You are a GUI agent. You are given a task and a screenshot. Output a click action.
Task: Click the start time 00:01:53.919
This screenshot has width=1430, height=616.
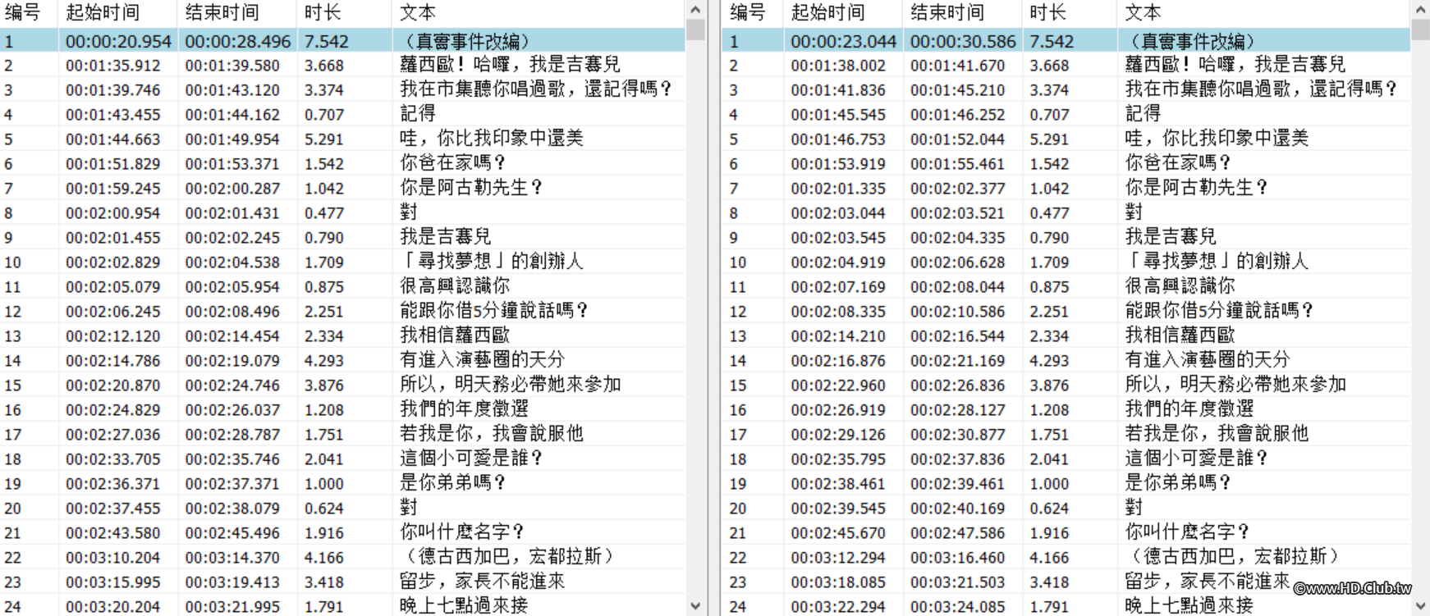839,164
